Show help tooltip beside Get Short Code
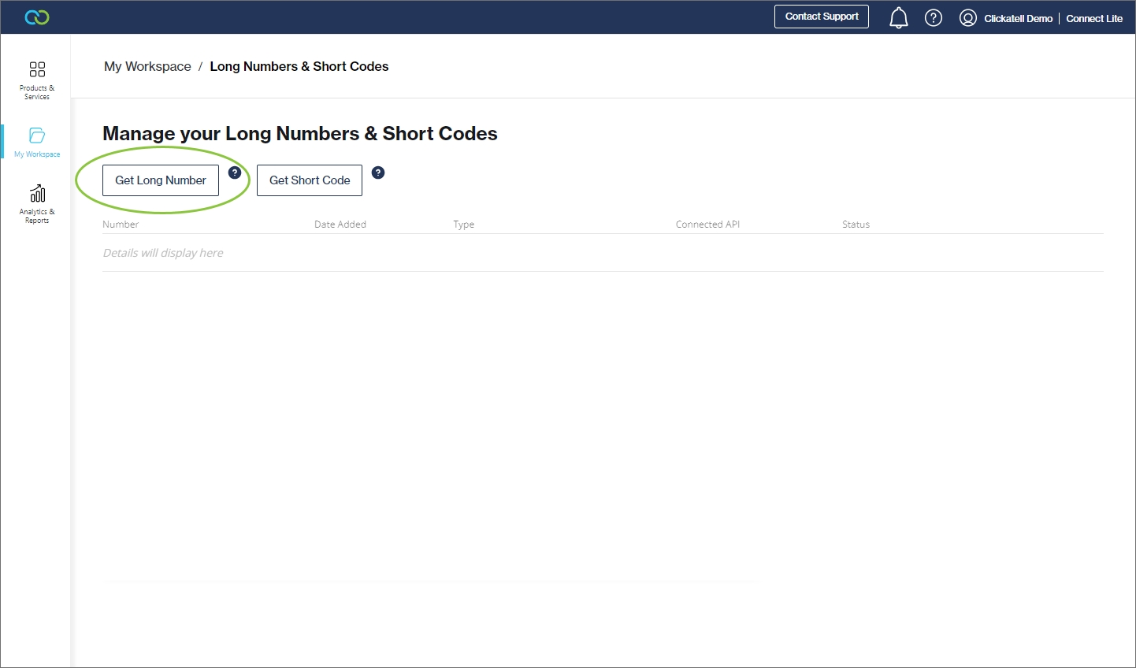 [378, 173]
